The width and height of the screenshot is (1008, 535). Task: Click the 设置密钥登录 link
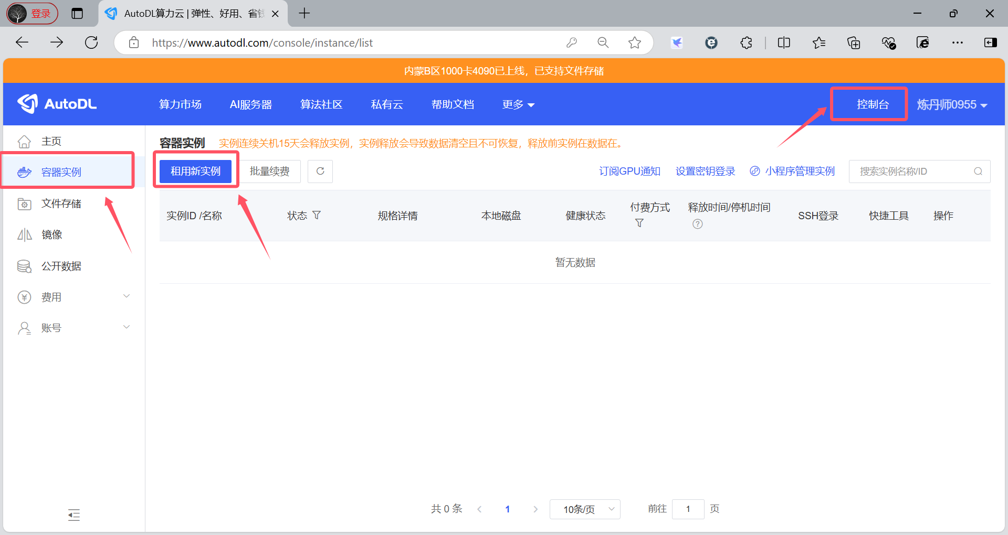coord(705,171)
